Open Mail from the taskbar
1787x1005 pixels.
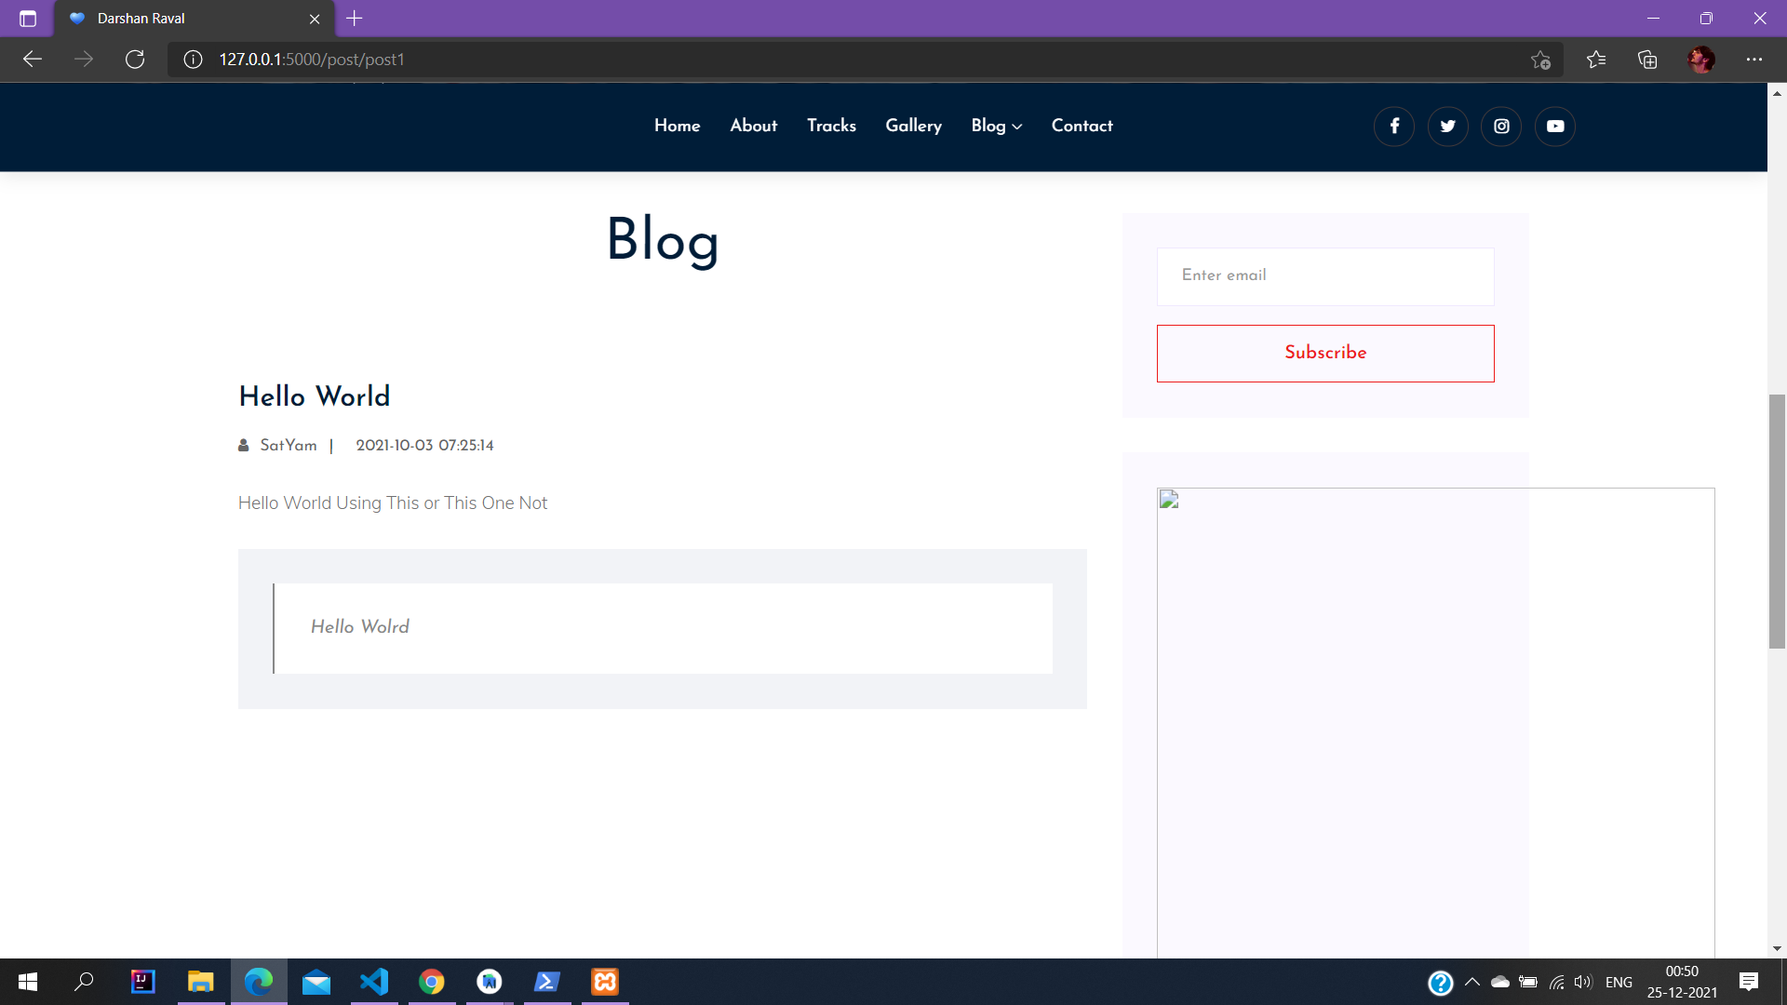click(x=316, y=982)
